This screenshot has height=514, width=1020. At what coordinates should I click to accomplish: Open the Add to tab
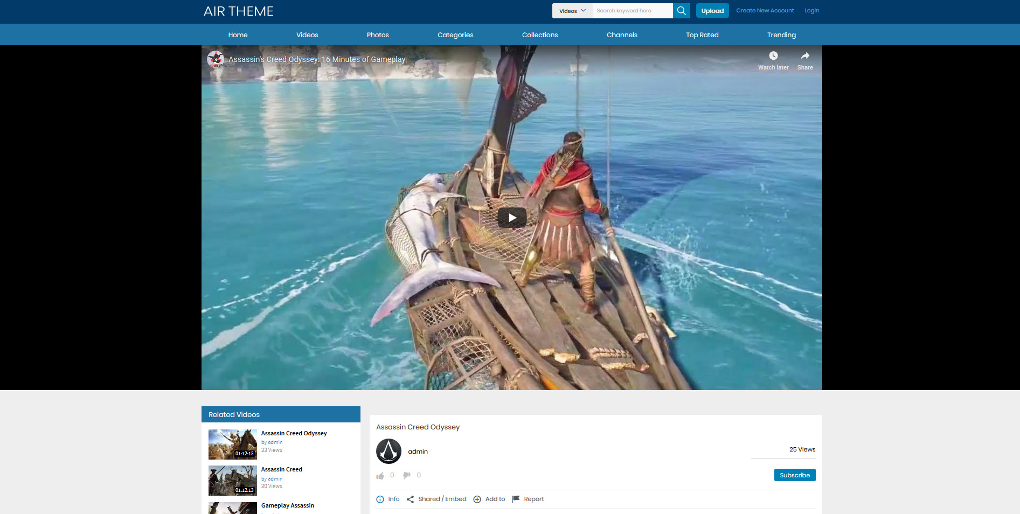[x=495, y=499]
